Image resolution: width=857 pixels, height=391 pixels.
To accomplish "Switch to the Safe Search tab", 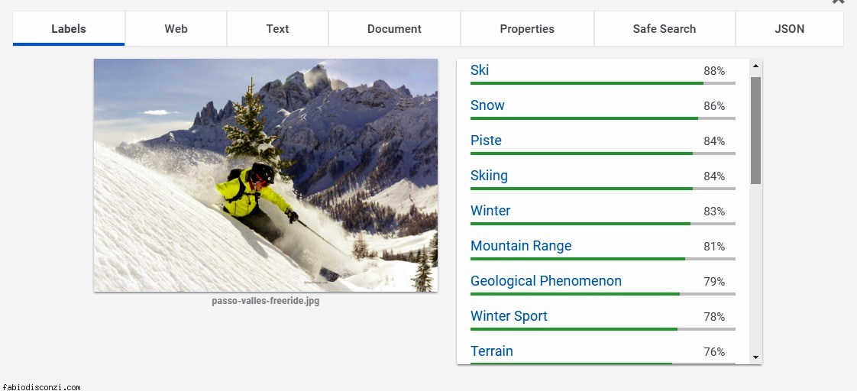I will (664, 29).
